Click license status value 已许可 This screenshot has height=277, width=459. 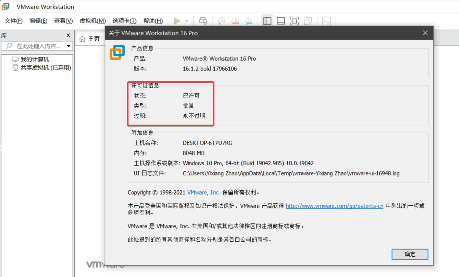click(x=191, y=96)
